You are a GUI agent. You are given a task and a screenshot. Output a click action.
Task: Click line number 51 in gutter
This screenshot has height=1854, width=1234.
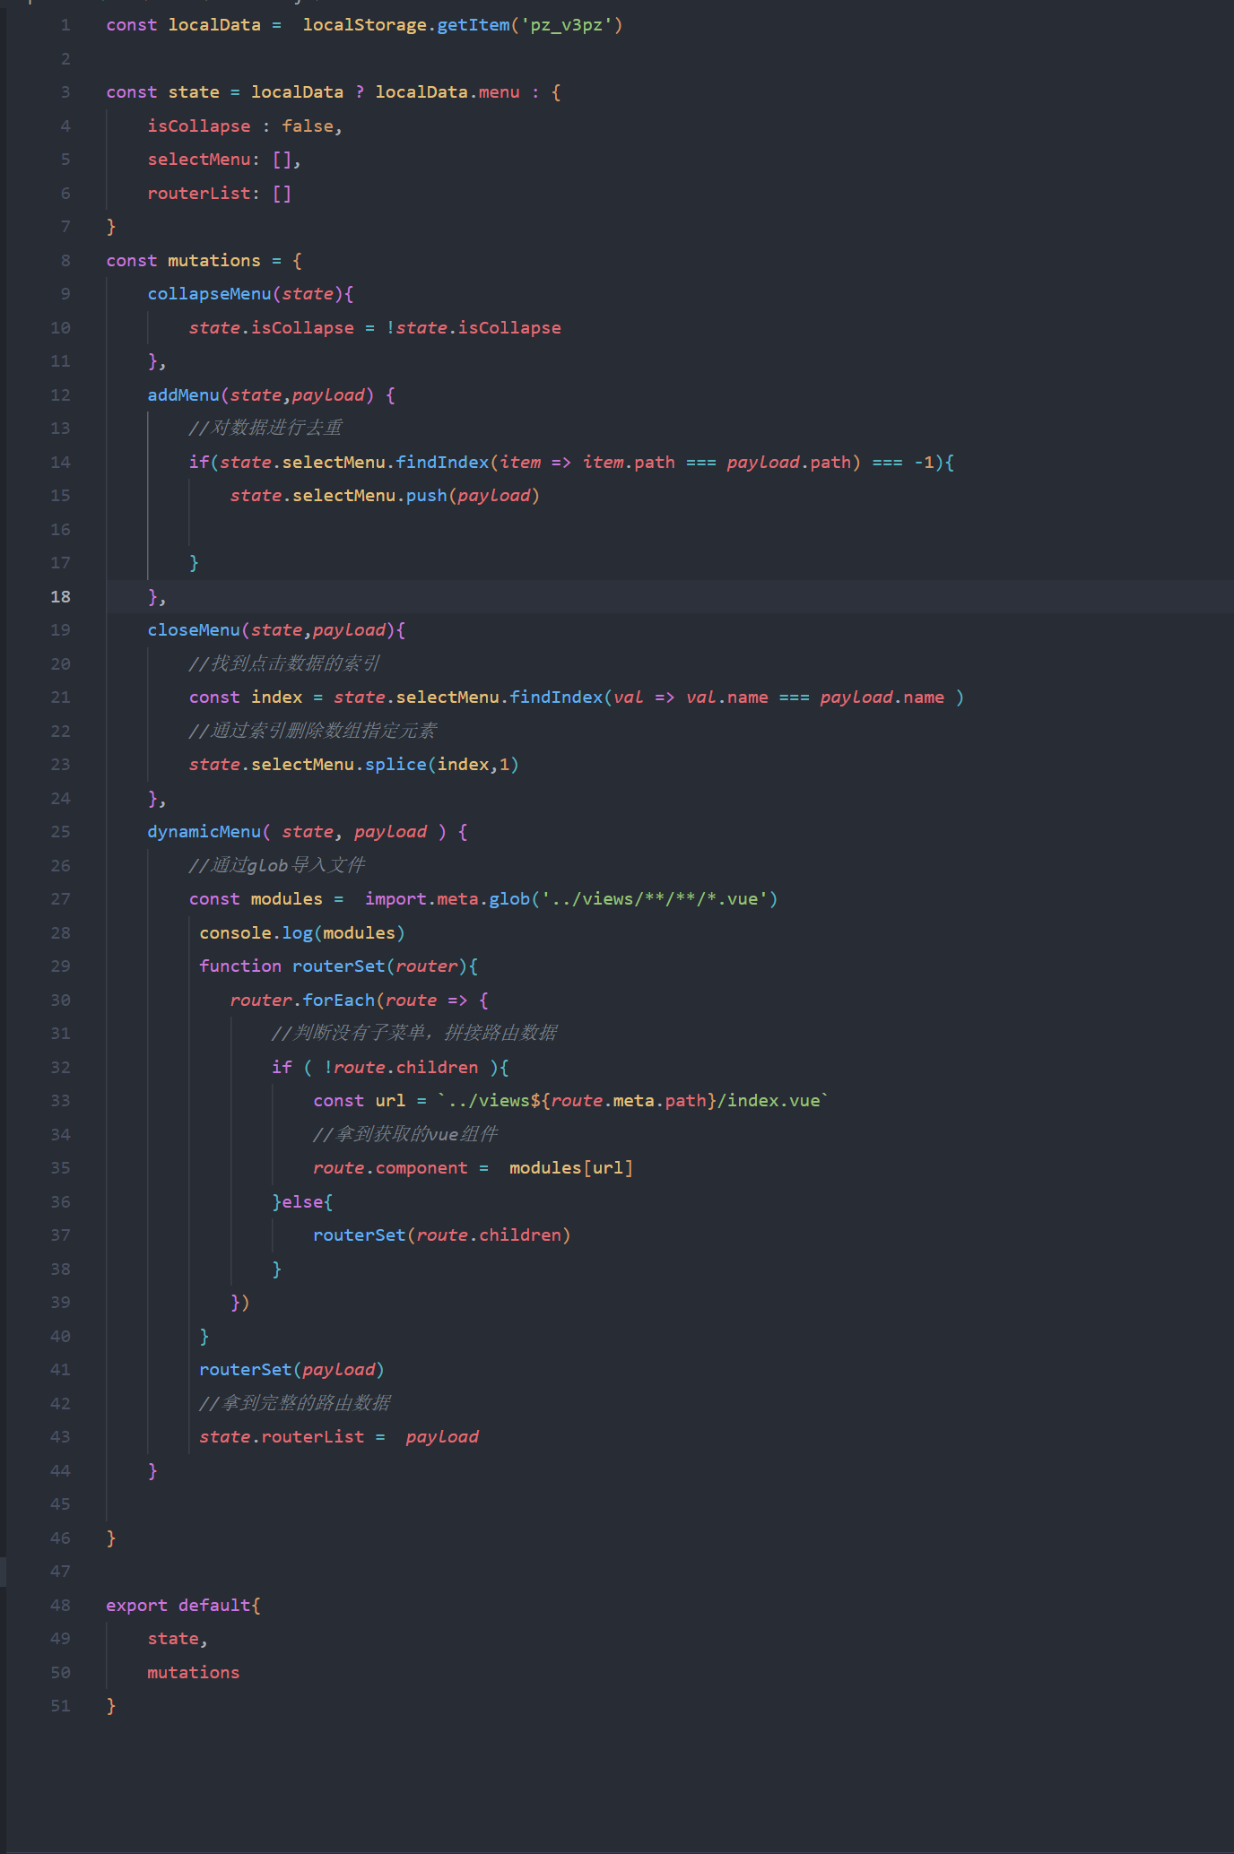click(x=60, y=1706)
